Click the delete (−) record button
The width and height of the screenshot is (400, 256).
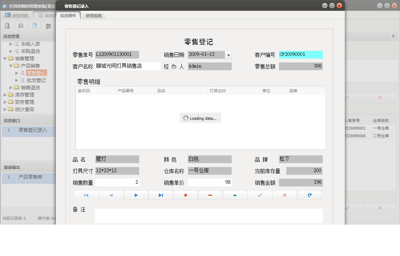click(x=210, y=195)
